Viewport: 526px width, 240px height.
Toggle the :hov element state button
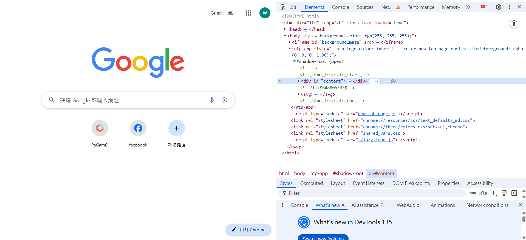472,193
